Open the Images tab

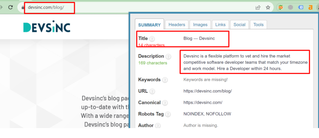coord(200,25)
